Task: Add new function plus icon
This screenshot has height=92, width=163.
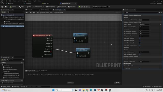Action: [x=22, y=80]
